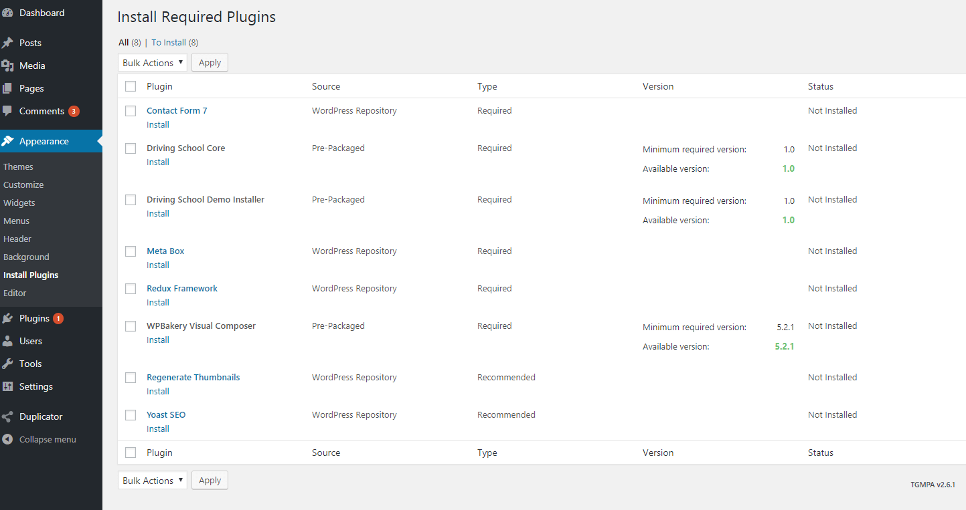Screen dimensions: 966x510
Task: Click the Collapse menu arrow icon
Action: 7,439
